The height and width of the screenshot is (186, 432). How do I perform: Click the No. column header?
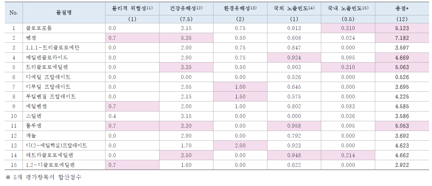point(14,13)
